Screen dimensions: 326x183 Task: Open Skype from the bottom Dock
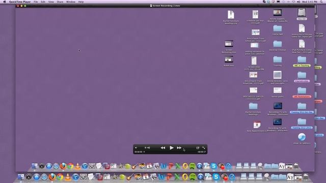coord(216,177)
